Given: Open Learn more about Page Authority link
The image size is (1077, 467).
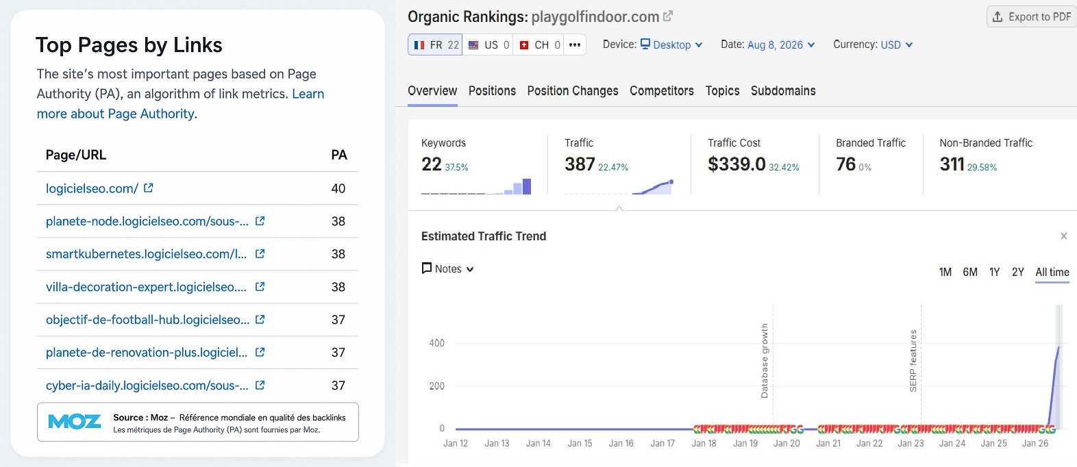Looking at the screenshot, I should (x=181, y=103).
